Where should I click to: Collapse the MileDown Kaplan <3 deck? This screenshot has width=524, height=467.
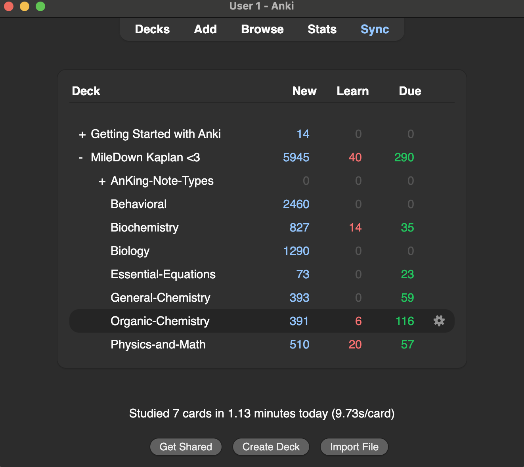(x=81, y=158)
